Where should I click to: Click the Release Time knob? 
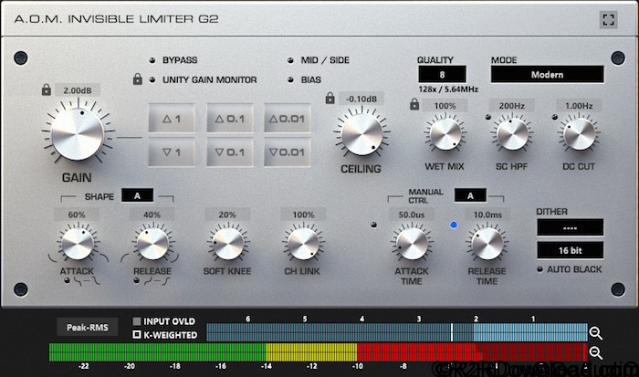(x=487, y=244)
